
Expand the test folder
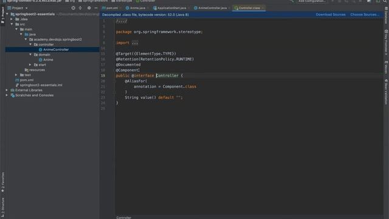16,75
